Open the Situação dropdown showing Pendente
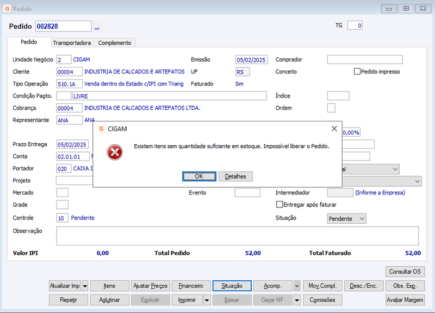This screenshot has height=313, width=435. [347, 219]
